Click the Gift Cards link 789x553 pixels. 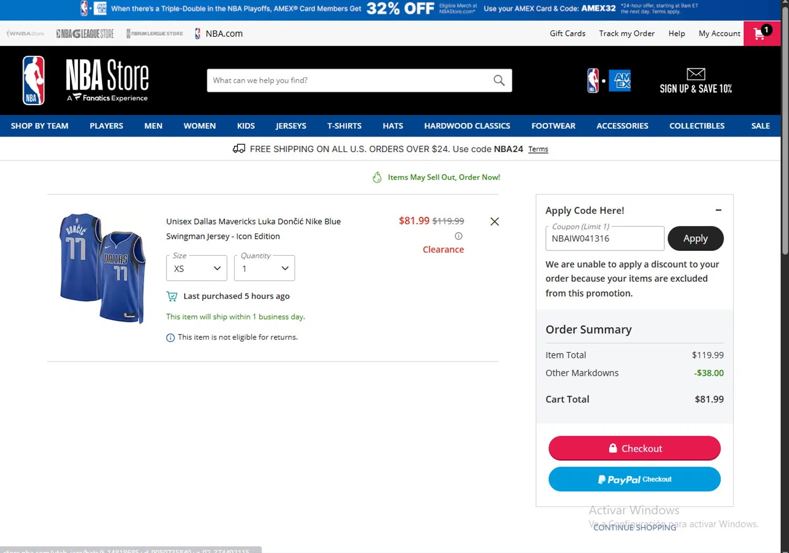click(x=568, y=34)
